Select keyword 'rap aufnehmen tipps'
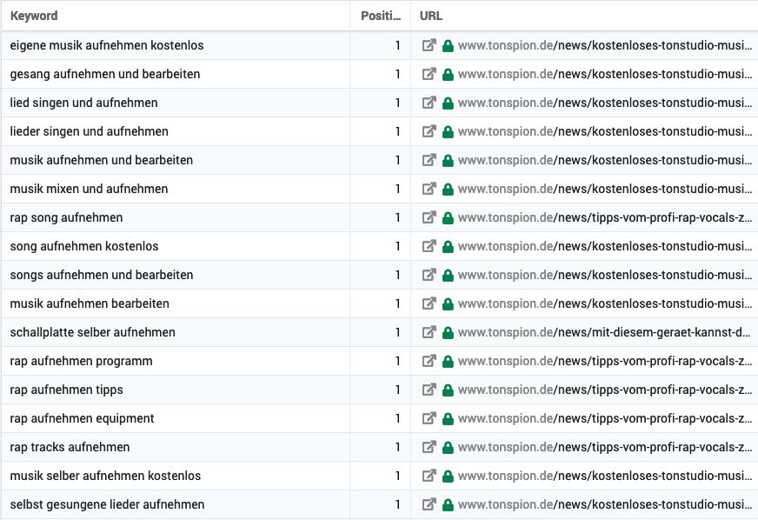This screenshot has width=758, height=520. [66, 390]
